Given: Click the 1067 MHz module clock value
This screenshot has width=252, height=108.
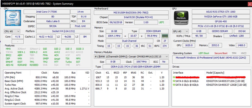Looking at the screenshot, I should pos(141,62).
